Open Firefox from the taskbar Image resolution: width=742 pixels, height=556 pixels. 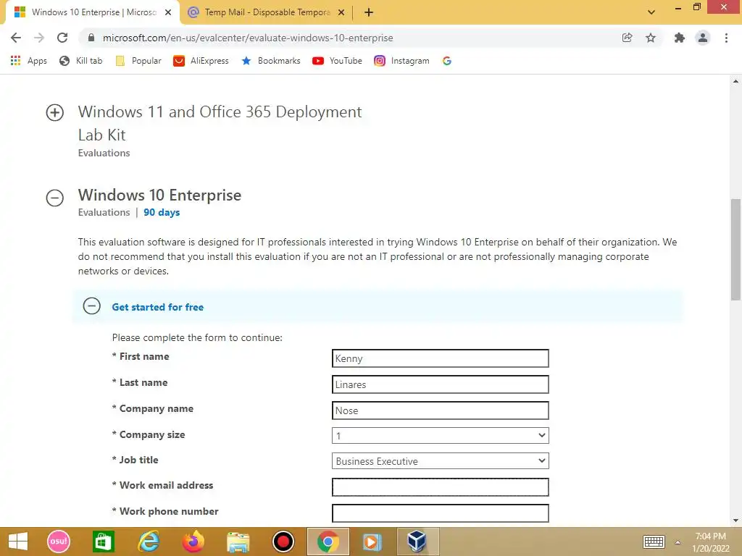coord(193,542)
